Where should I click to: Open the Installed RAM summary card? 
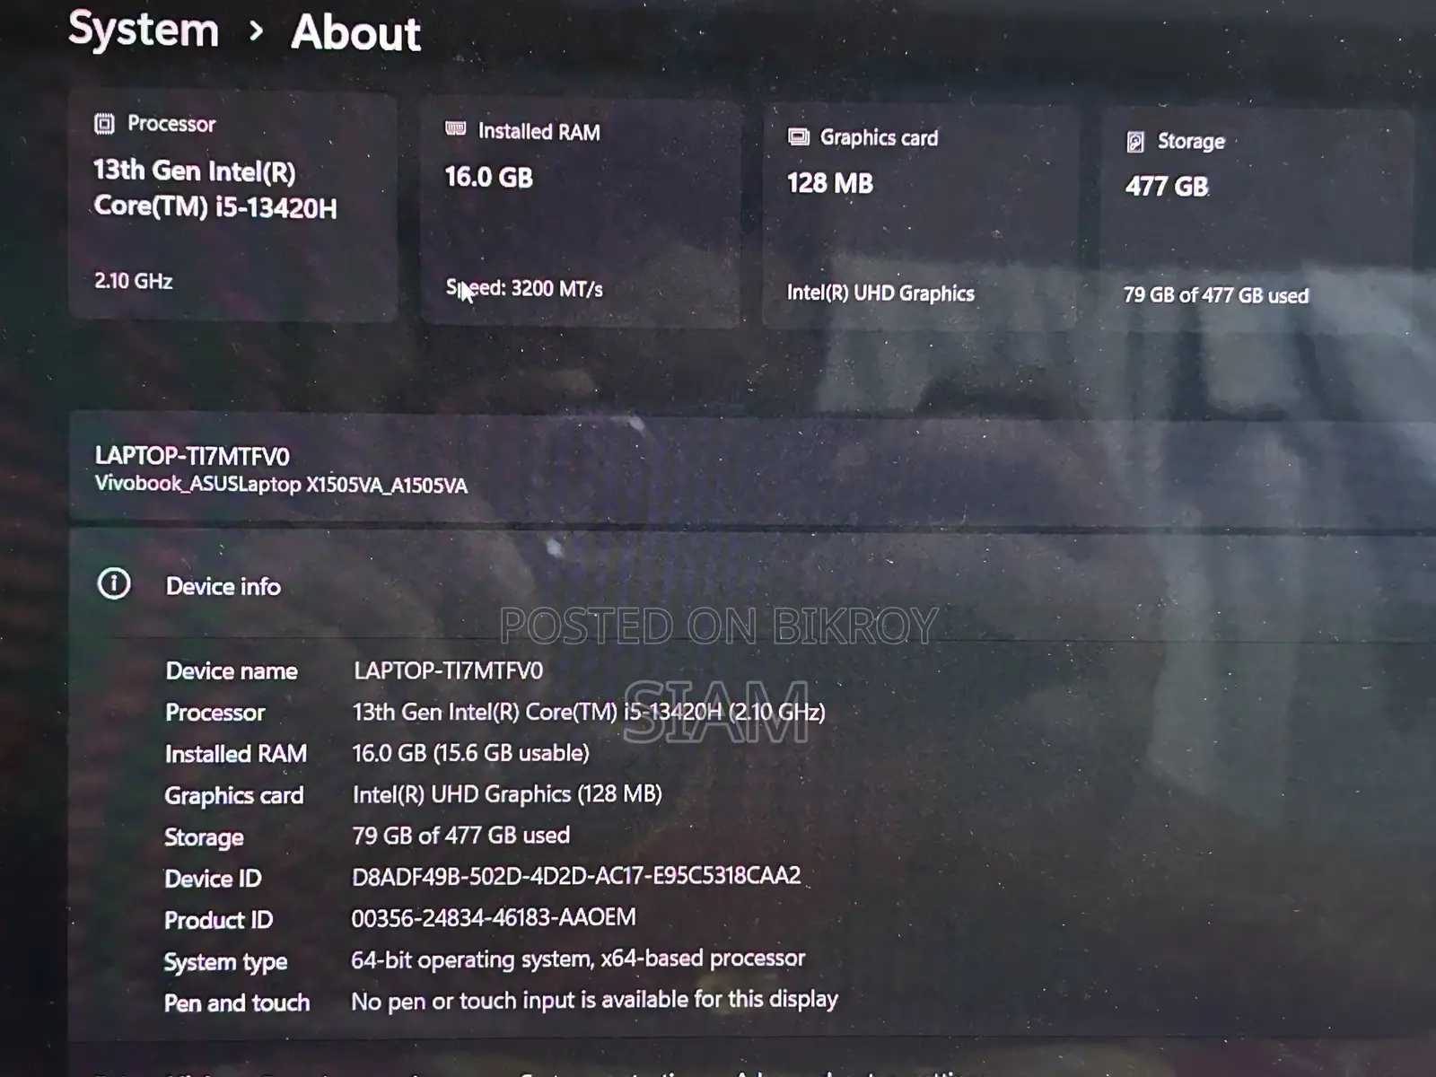[581, 213]
